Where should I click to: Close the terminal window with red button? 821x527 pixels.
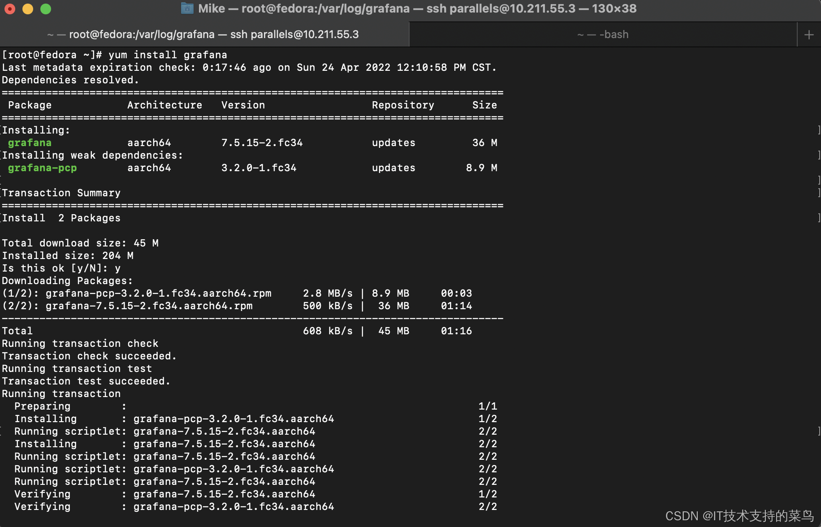coord(10,9)
